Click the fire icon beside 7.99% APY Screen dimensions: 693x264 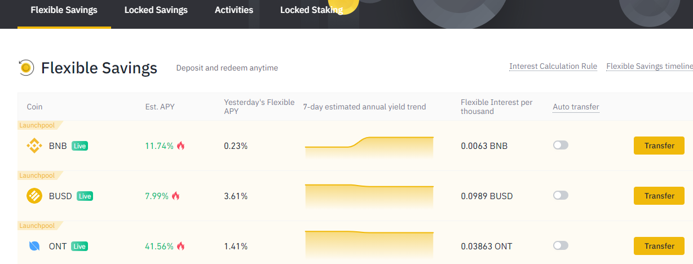click(x=176, y=196)
